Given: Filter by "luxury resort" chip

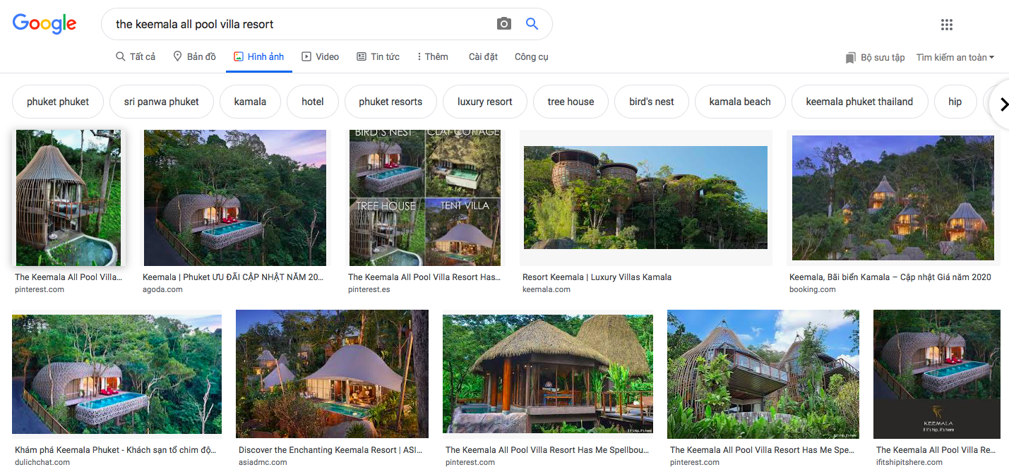Looking at the screenshot, I should click(x=484, y=102).
